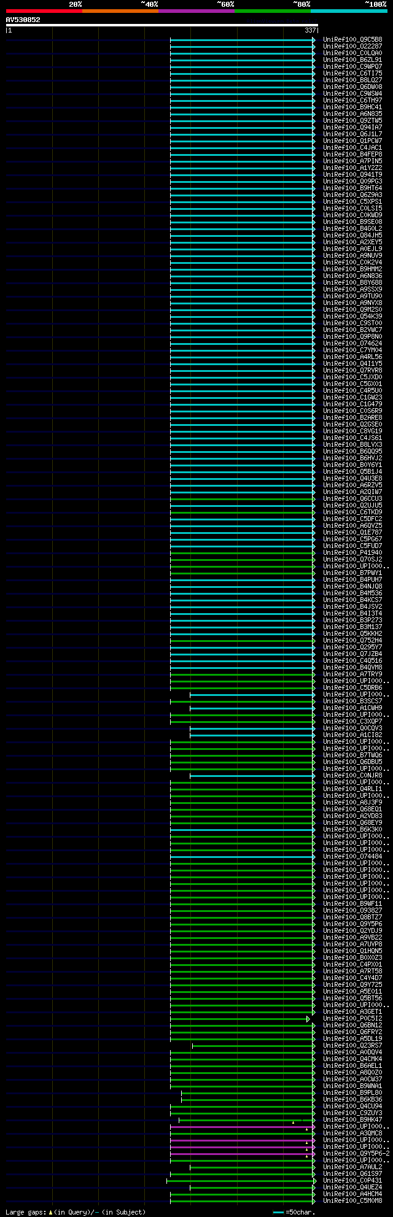Click the UniRef100_B9HT64 entry
The width and height of the screenshot is (393, 1217).
[352, 188]
